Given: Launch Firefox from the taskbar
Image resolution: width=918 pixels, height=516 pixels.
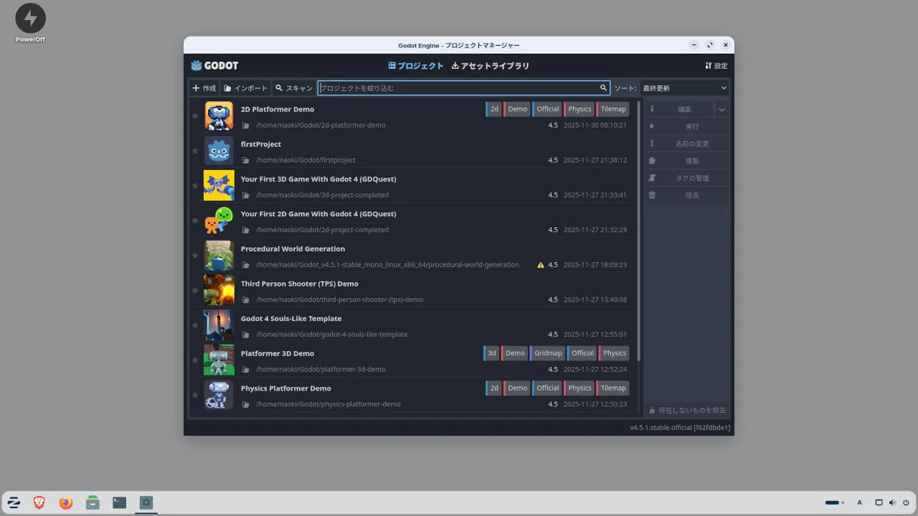Looking at the screenshot, I should 66,502.
